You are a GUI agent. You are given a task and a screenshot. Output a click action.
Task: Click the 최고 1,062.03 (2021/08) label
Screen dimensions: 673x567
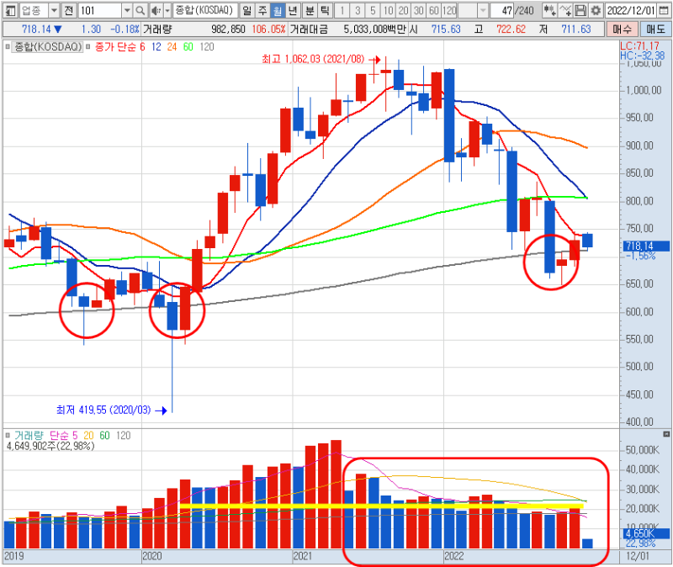click(313, 59)
